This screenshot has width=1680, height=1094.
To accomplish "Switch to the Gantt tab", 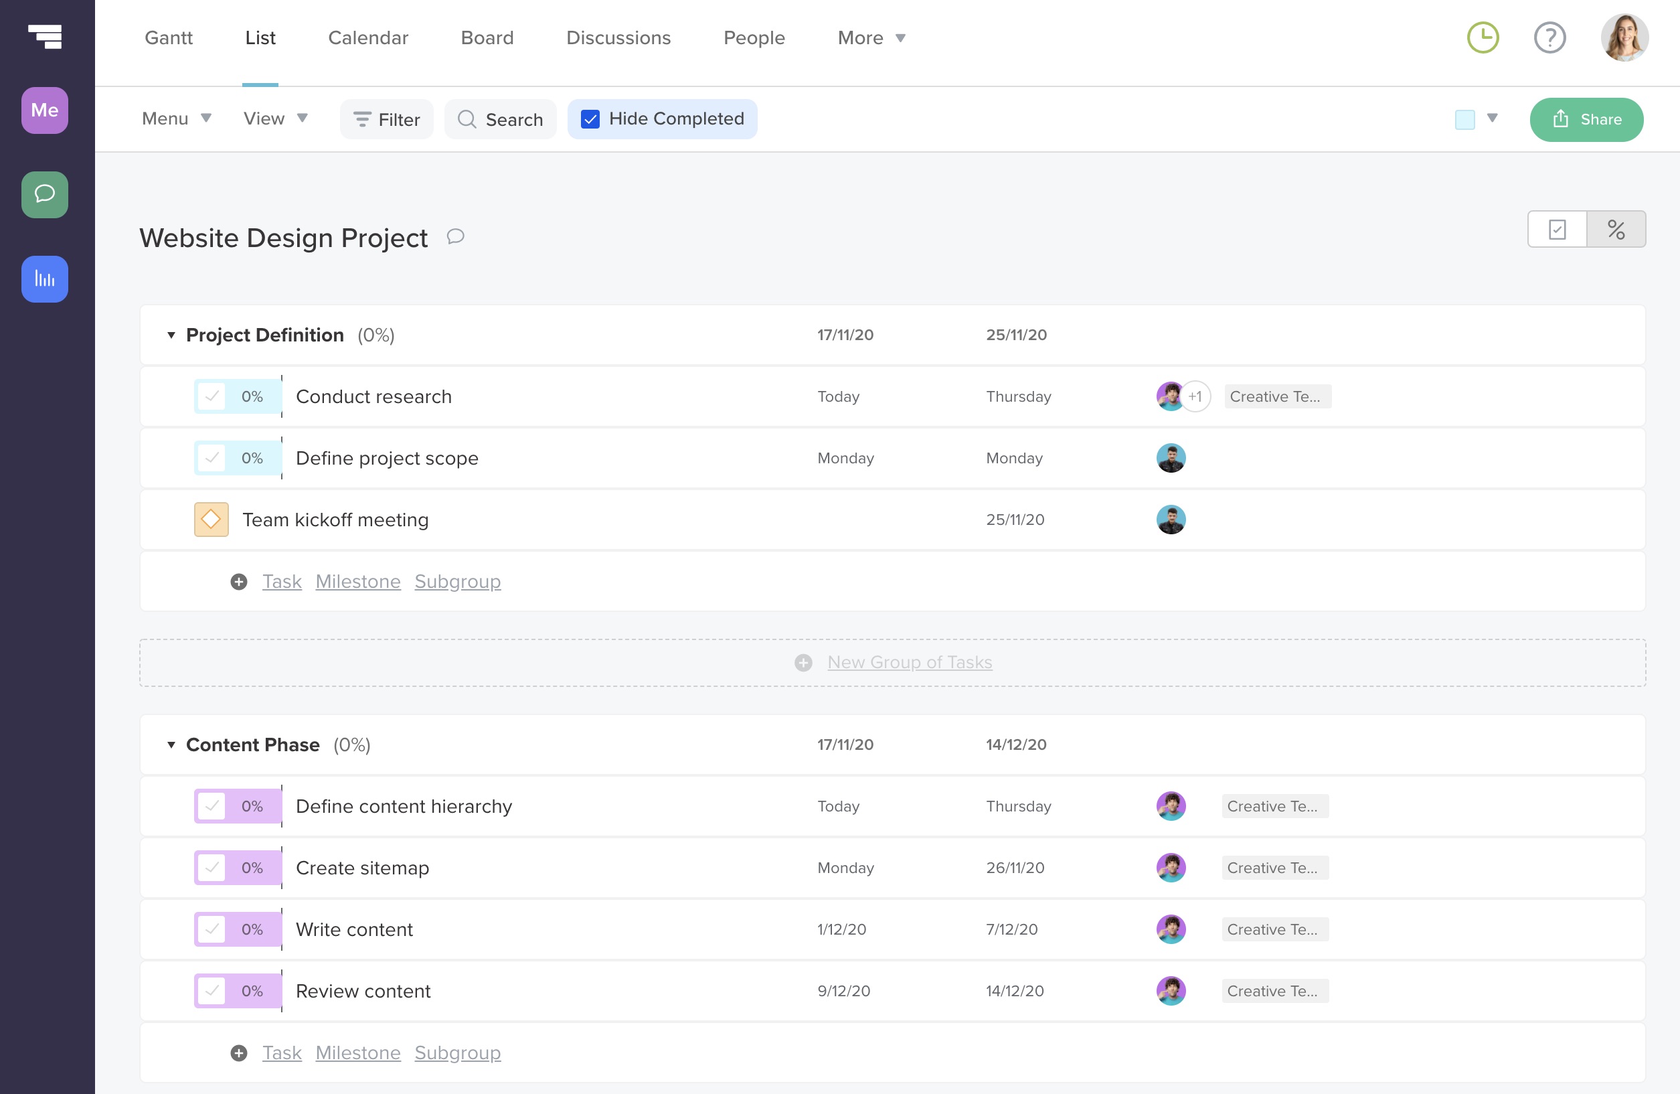I will (x=168, y=37).
